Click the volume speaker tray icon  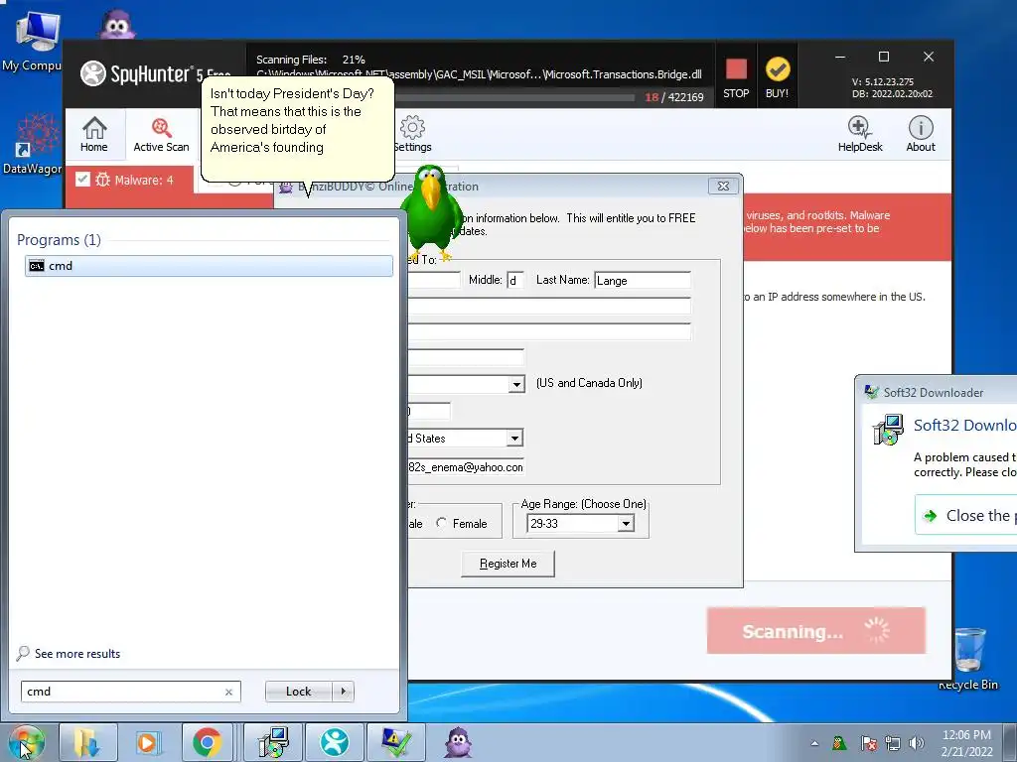tap(916, 743)
